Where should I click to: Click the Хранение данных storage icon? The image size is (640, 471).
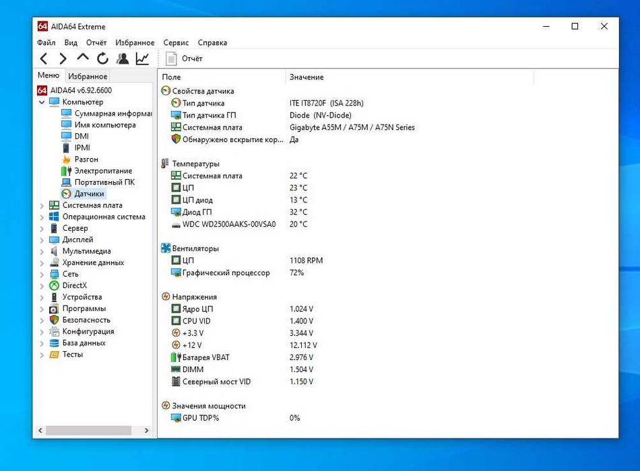coord(55,262)
